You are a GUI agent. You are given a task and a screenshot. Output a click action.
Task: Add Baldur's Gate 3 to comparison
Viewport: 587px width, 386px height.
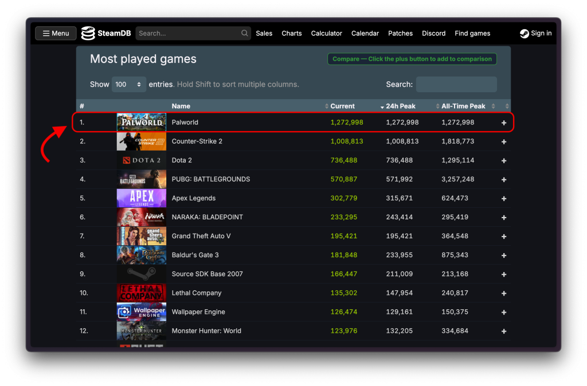click(x=504, y=255)
